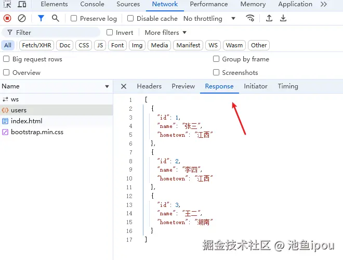
Task: Filter requests by Media type
Action: click(160, 45)
